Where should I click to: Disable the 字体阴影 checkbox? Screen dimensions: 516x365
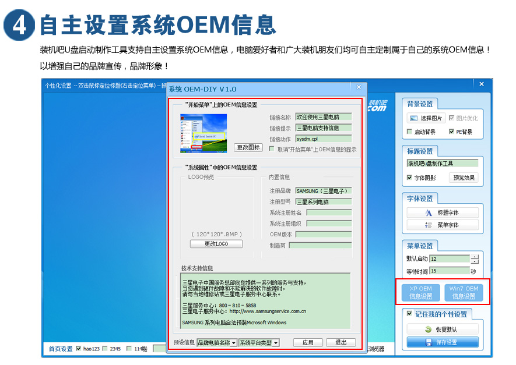coord(409,178)
